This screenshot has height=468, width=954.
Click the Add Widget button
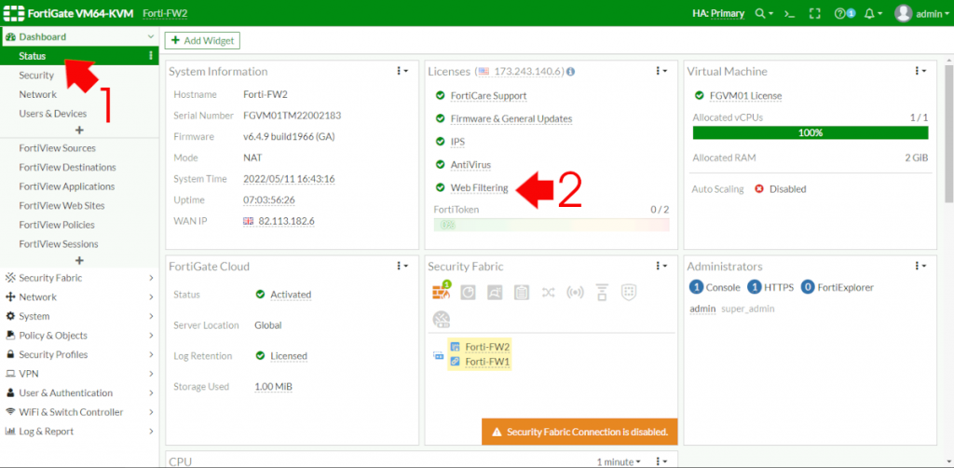point(202,40)
